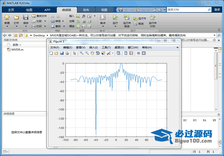Open the address bar path history dropdown
This screenshot has height=156, width=224.
pyautogui.click(x=214, y=35)
